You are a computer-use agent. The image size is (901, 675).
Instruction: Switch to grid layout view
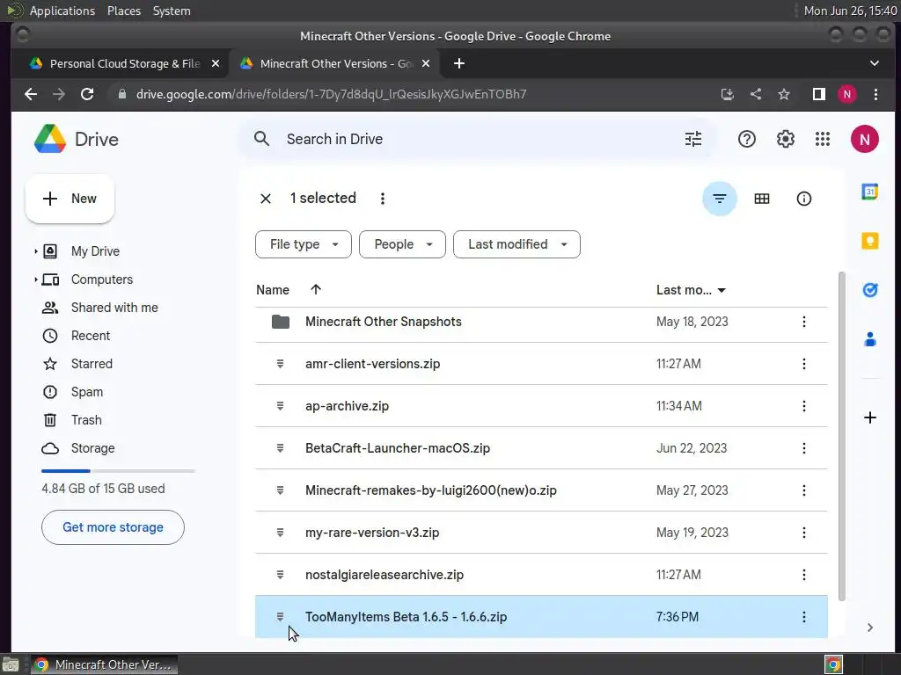coord(762,199)
